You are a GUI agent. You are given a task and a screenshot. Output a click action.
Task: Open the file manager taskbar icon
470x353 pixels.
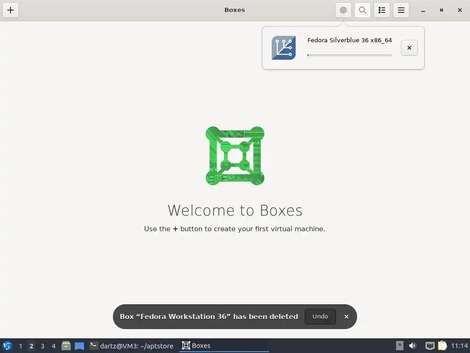66,346
